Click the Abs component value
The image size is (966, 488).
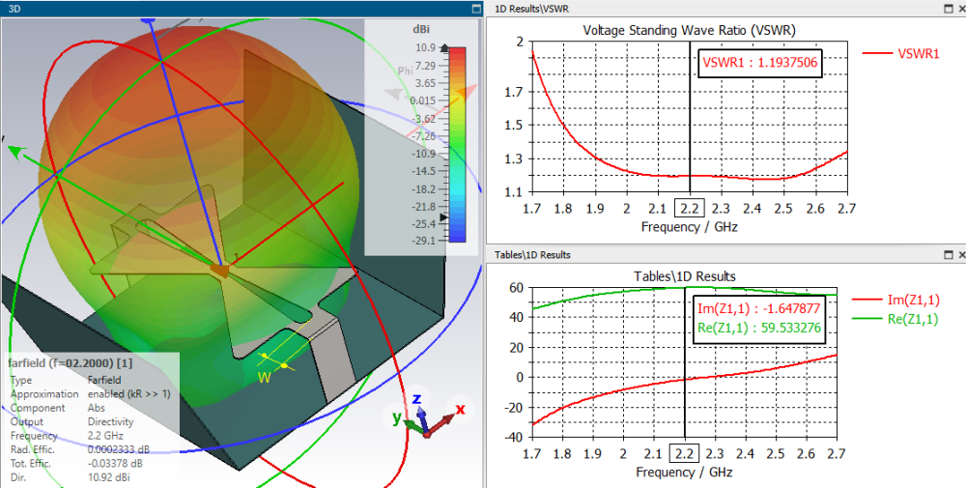point(96,408)
